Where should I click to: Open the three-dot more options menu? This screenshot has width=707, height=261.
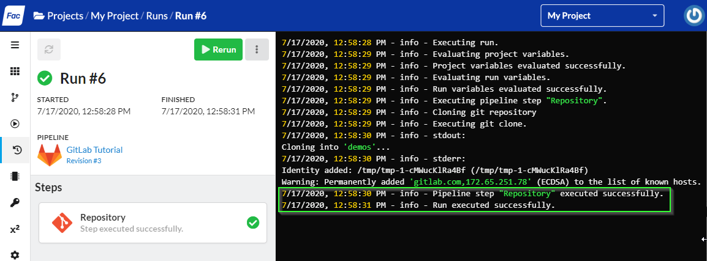point(257,50)
